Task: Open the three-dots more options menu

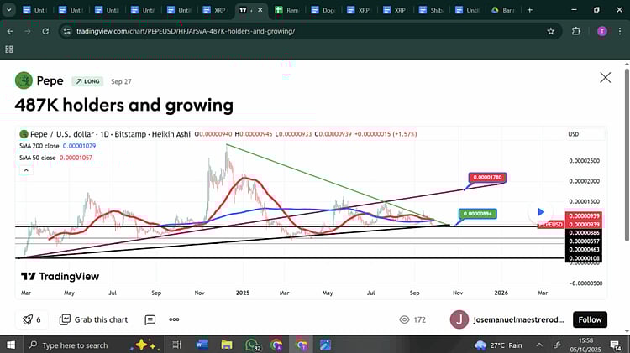Action: tap(174, 319)
